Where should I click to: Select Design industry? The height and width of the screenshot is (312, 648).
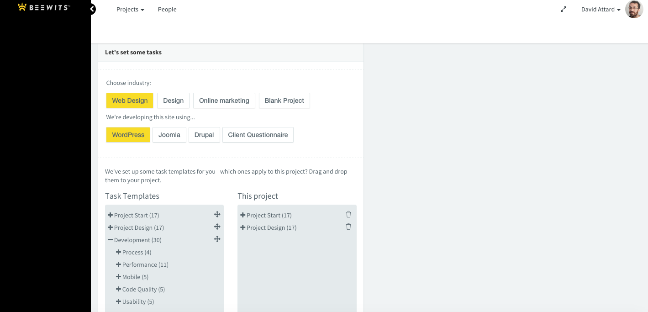(173, 100)
